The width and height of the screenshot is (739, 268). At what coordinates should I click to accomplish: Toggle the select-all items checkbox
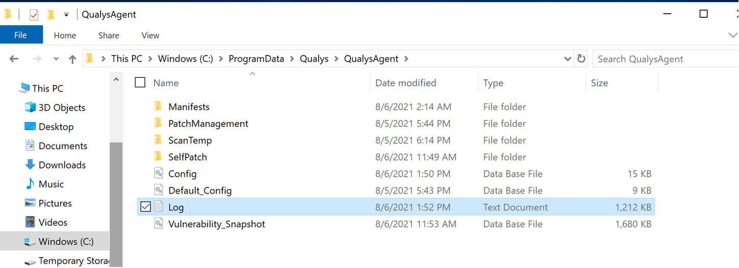click(140, 83)
